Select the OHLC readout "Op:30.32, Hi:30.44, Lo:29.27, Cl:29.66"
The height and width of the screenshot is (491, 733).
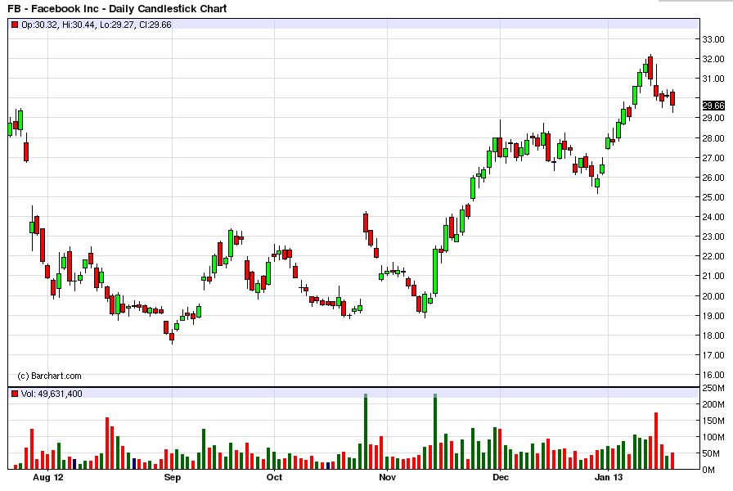pos(97,25)
